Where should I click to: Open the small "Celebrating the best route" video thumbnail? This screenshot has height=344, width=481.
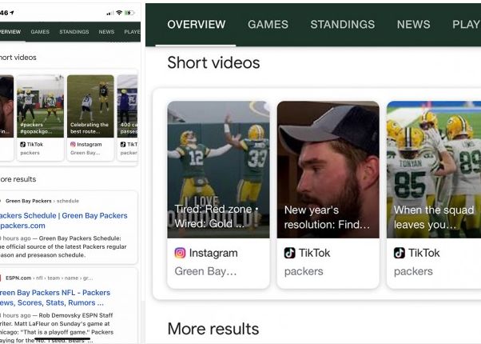pos(90,106)
